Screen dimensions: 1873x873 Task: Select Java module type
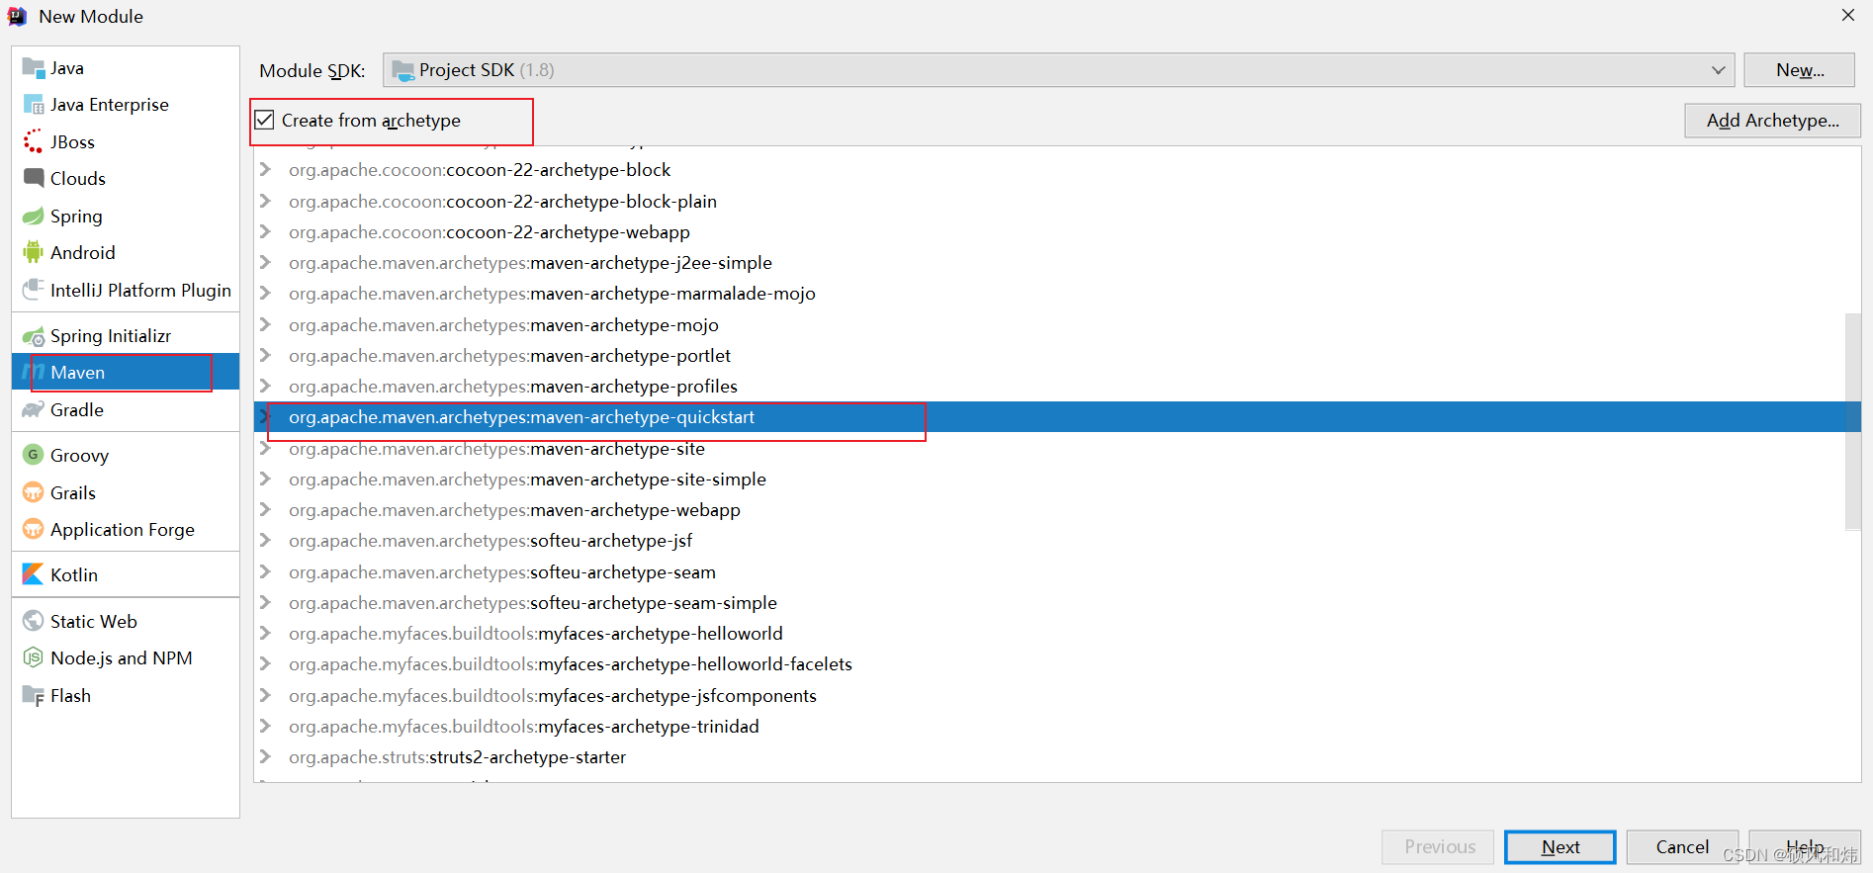click(126, 68)
